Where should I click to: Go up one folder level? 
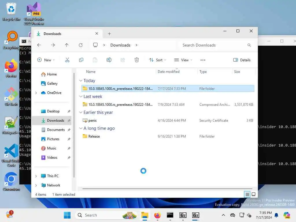[67, 45]
